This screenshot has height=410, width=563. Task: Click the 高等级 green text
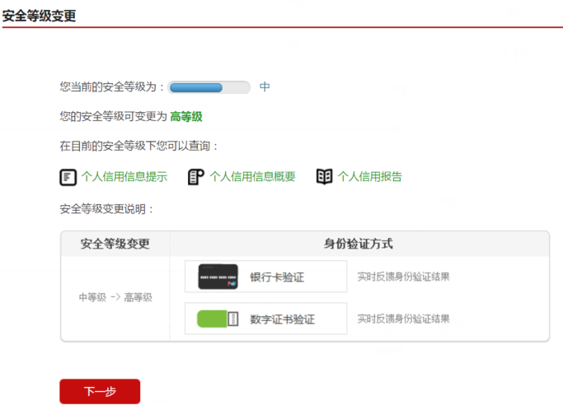pos(186,117)
